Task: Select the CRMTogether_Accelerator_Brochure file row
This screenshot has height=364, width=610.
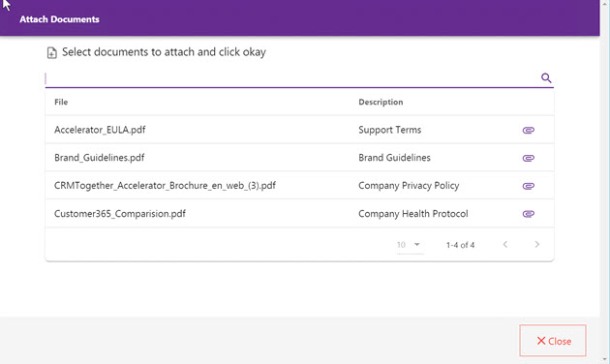Action: pos(299,186)
